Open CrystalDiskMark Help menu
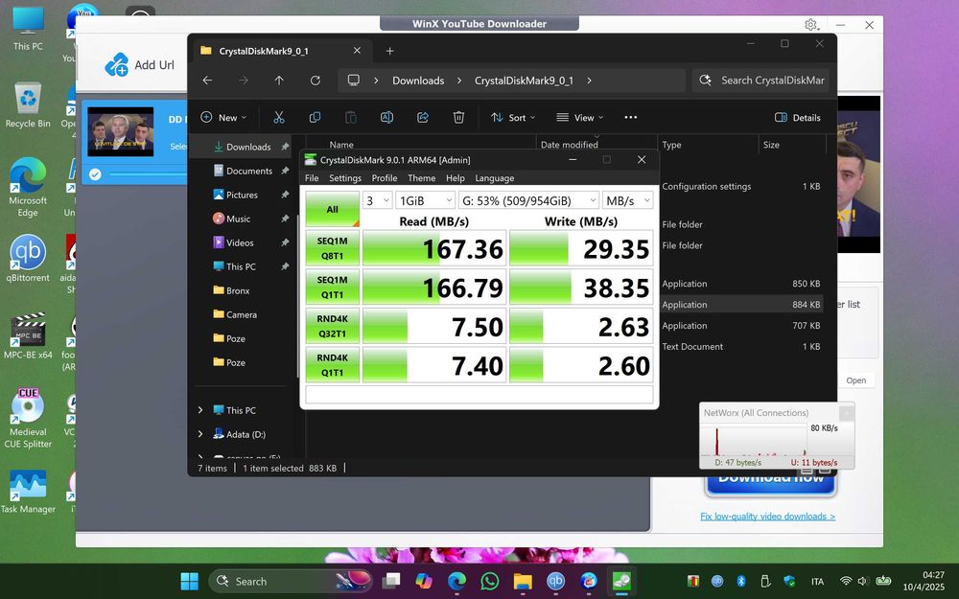This screenshot has height=599, width=959. (x=455, y=178)
